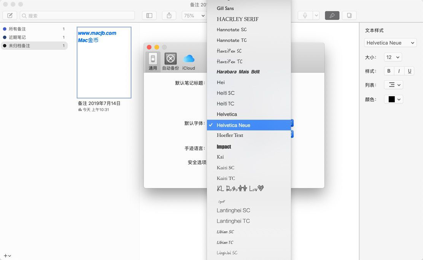Toggle Italic text style

pos(399,71)
